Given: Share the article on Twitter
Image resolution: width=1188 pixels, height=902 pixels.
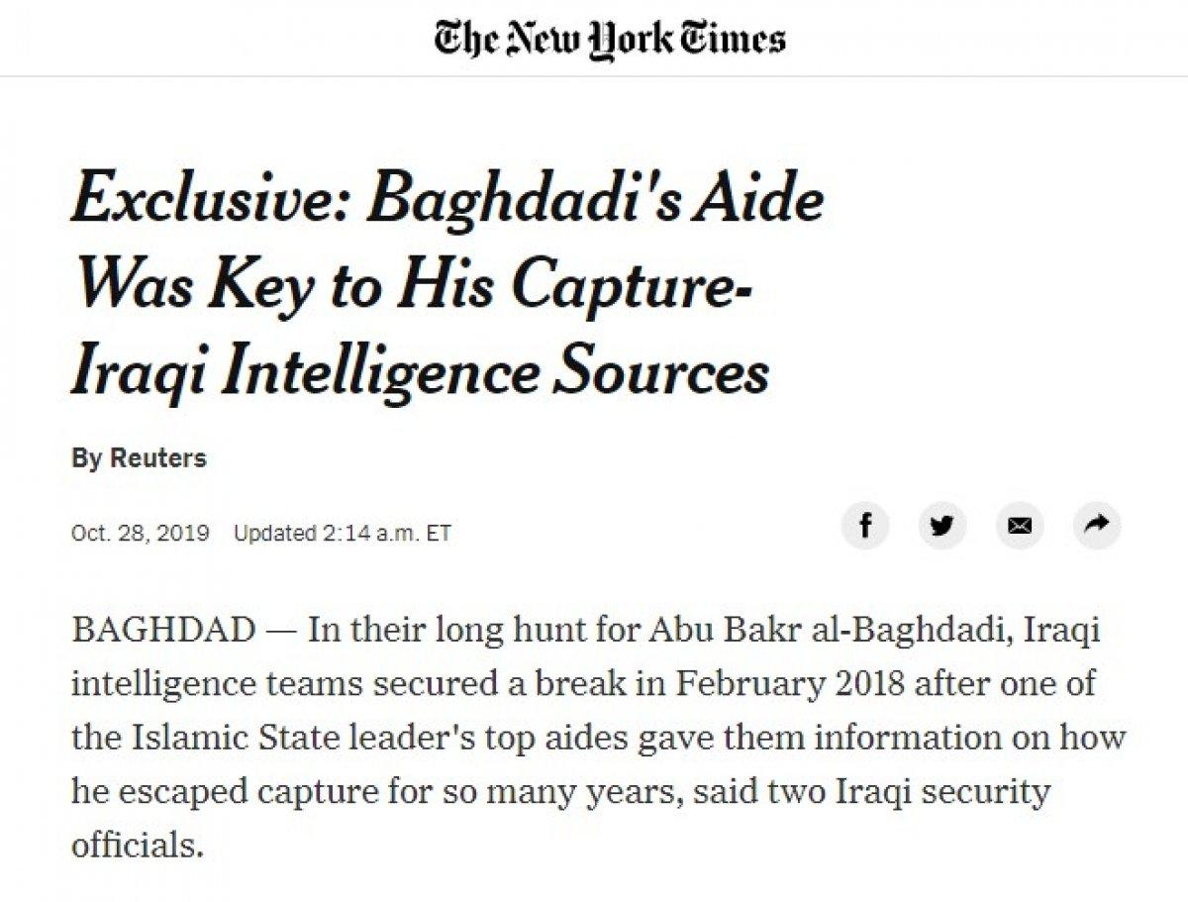Looking at the screenshot, I should tap(943, 528).
